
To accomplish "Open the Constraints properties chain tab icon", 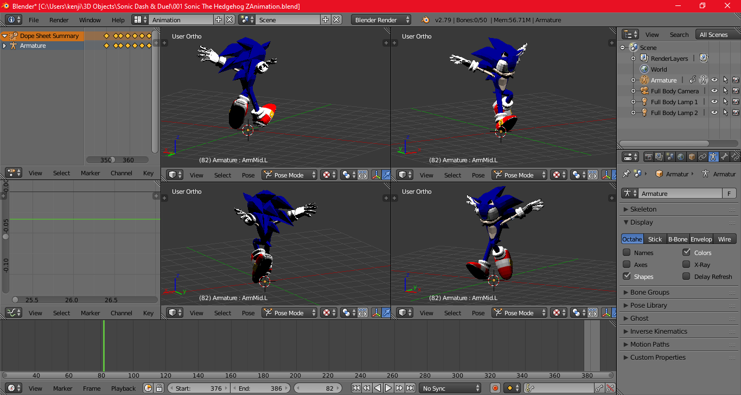I will click(x=702, y=157).
